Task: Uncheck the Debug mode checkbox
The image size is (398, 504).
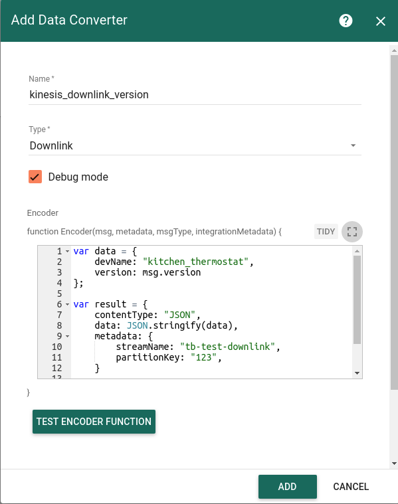Action: pos(35,177)
